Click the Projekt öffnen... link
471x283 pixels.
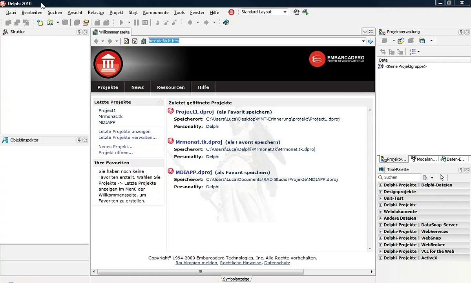(x=116, y=153)
